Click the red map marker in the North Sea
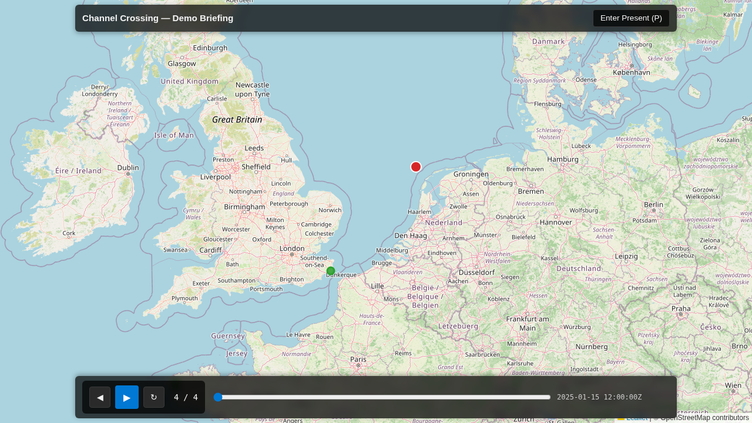The height and width of the screenshot is (423, 752). pos(416,167)
